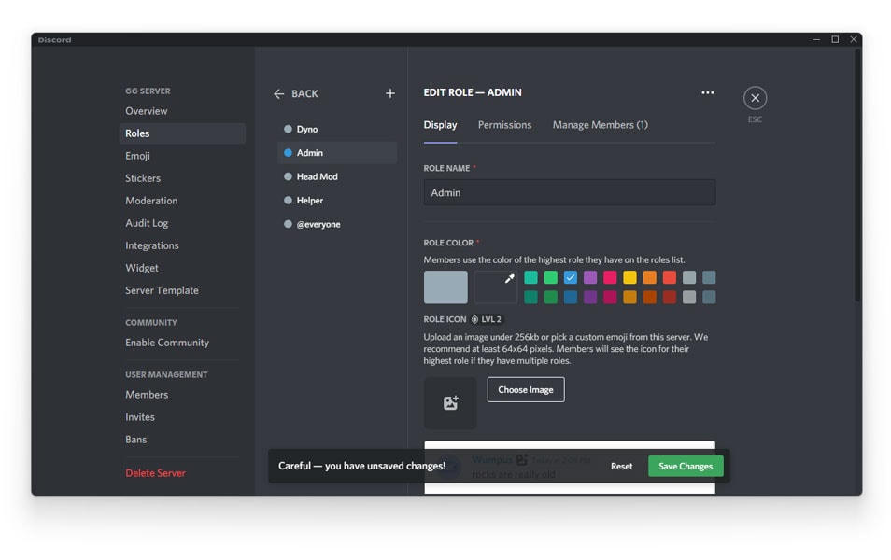The width and height of the screenshot is (891, 560).
Task: Choose the light purple color swatch
Action: click(590, 277)
